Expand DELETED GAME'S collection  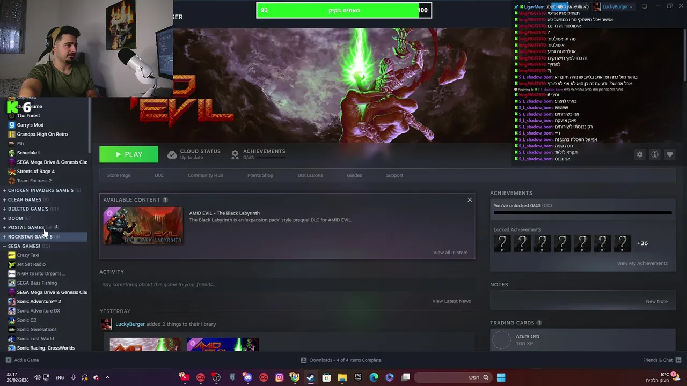[5, 209]
